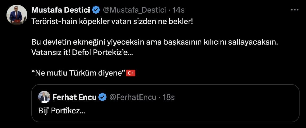
Task: Click the @Mustafa_Destici handle
Action: click(x=135, y=10)
